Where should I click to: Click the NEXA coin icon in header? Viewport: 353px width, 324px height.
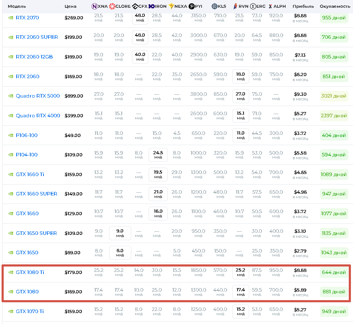171,6
